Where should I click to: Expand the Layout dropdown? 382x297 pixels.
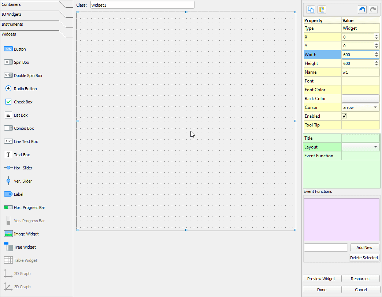(x=360, y=147)
